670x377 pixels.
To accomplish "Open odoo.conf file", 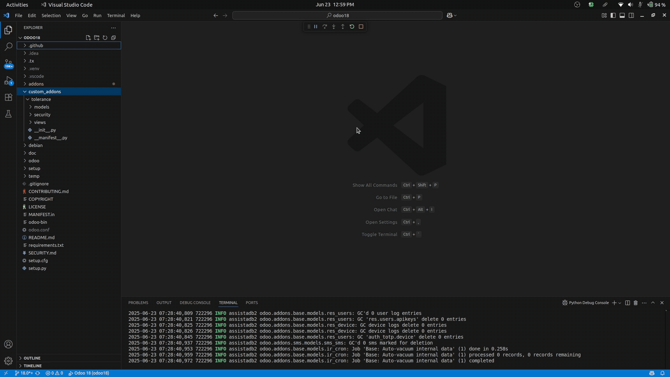I will 69,230.
